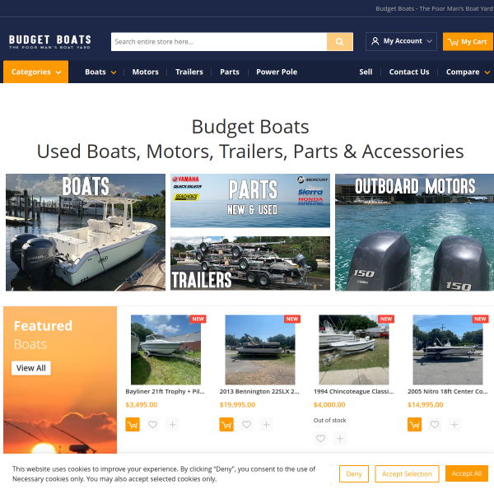Screen dimensions: 494x494
Task: Open the Sell menu item
Action: (x=366, y=72)
